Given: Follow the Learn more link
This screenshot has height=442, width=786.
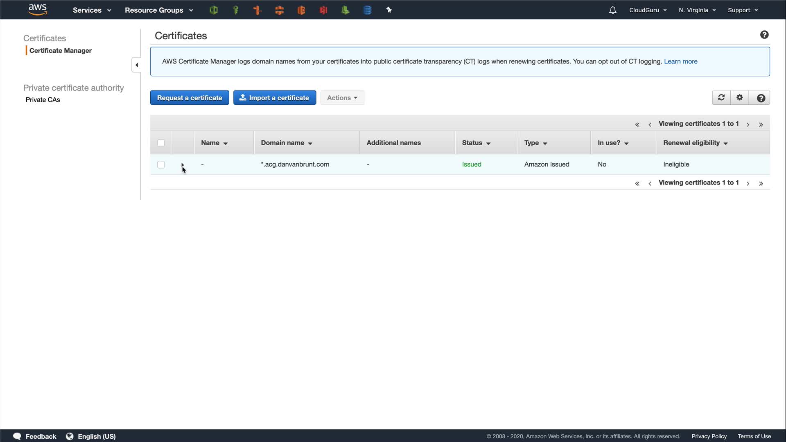Looking at the screenshot, I should [680, 61].
